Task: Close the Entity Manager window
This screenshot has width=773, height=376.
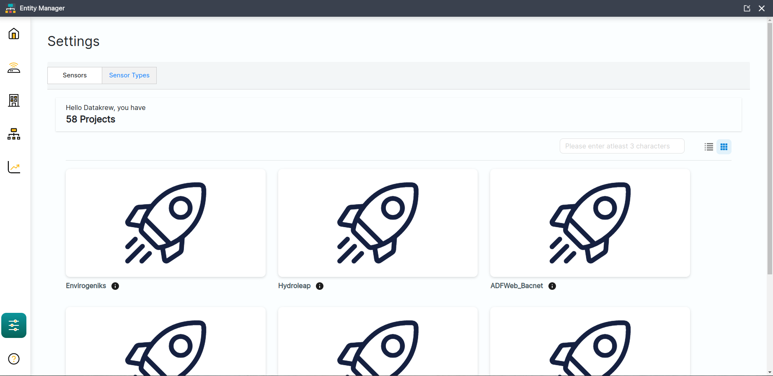Action: click(x=762, y=8)
